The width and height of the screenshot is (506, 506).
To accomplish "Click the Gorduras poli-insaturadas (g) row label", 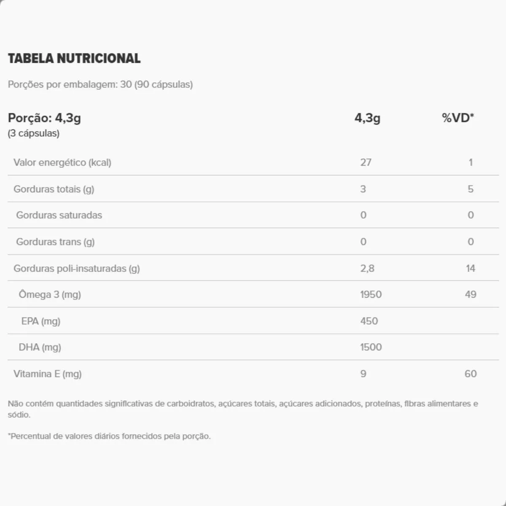I will tap(77, 268).
